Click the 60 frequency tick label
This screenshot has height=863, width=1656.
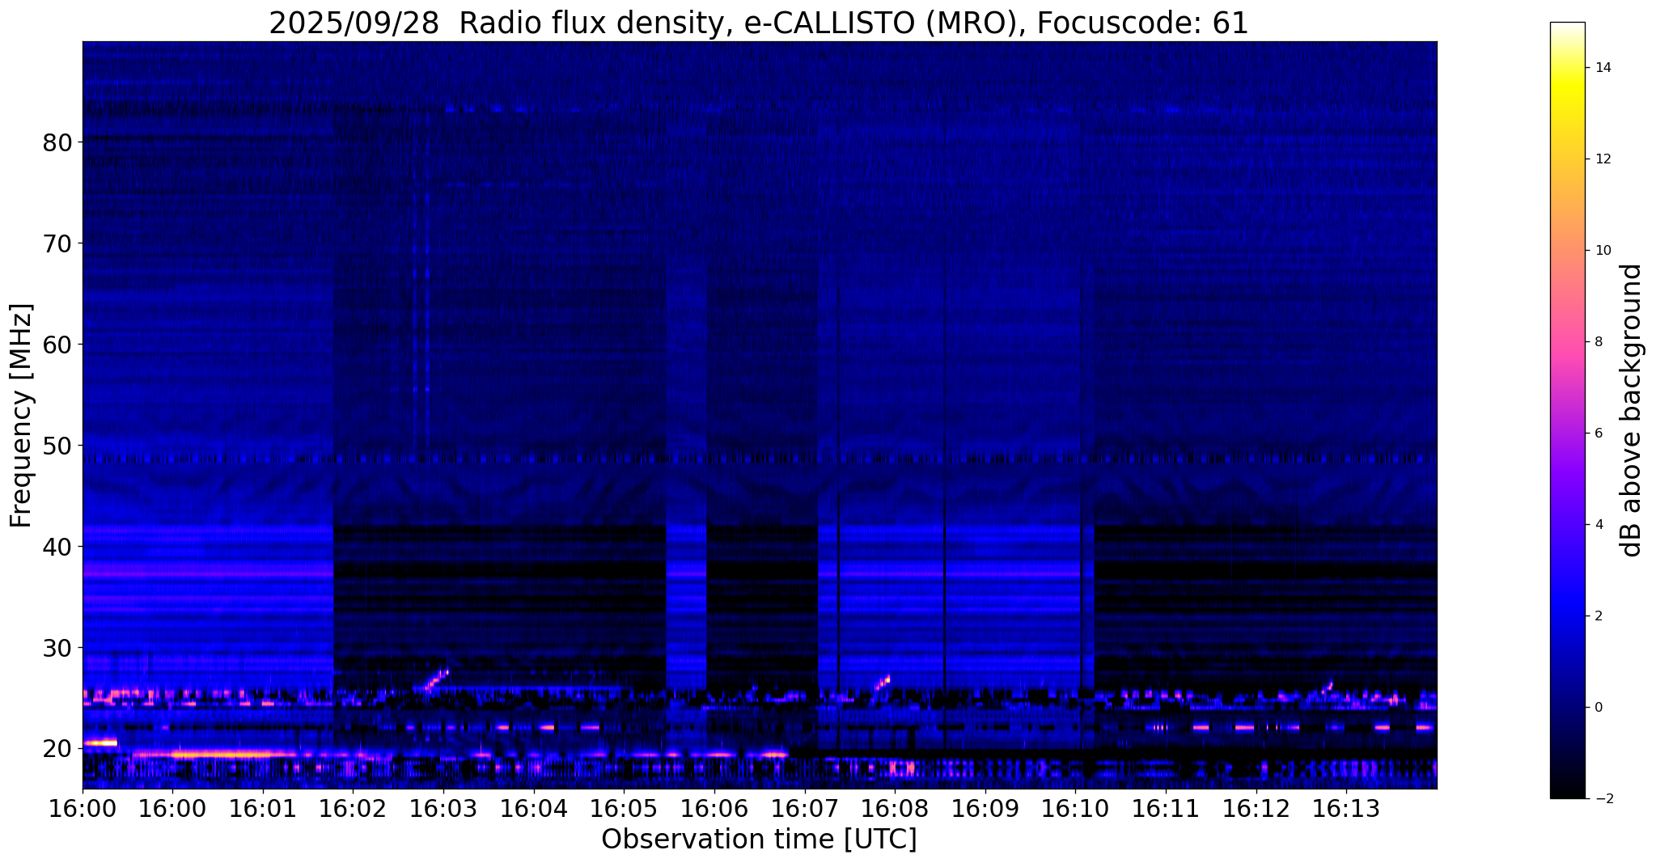coord(57,345)
